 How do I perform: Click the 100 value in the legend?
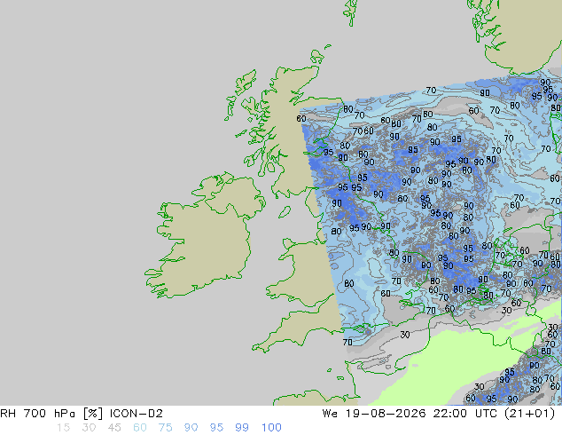(271, 428)
